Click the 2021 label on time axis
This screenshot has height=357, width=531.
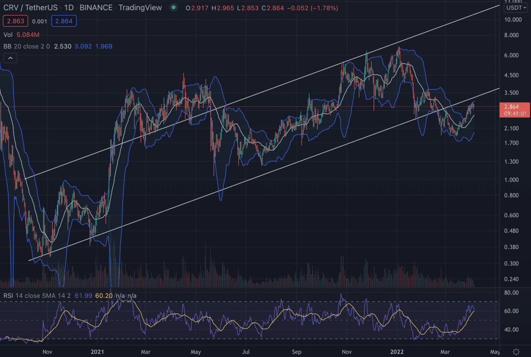(x=98, y=352)
